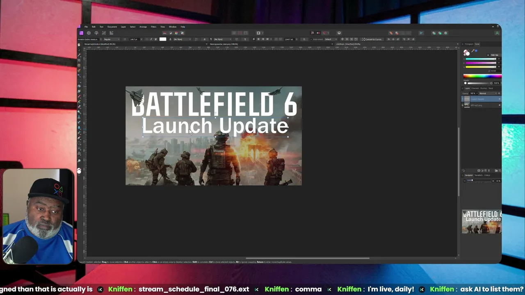Viewport: 525px width, 295px height.
Task: Click the Convert to Curves button
Action: 372,39
